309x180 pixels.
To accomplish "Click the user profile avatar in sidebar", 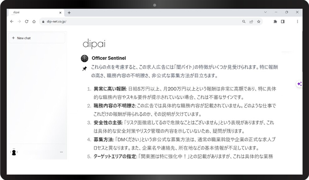I will pos(14,152).
